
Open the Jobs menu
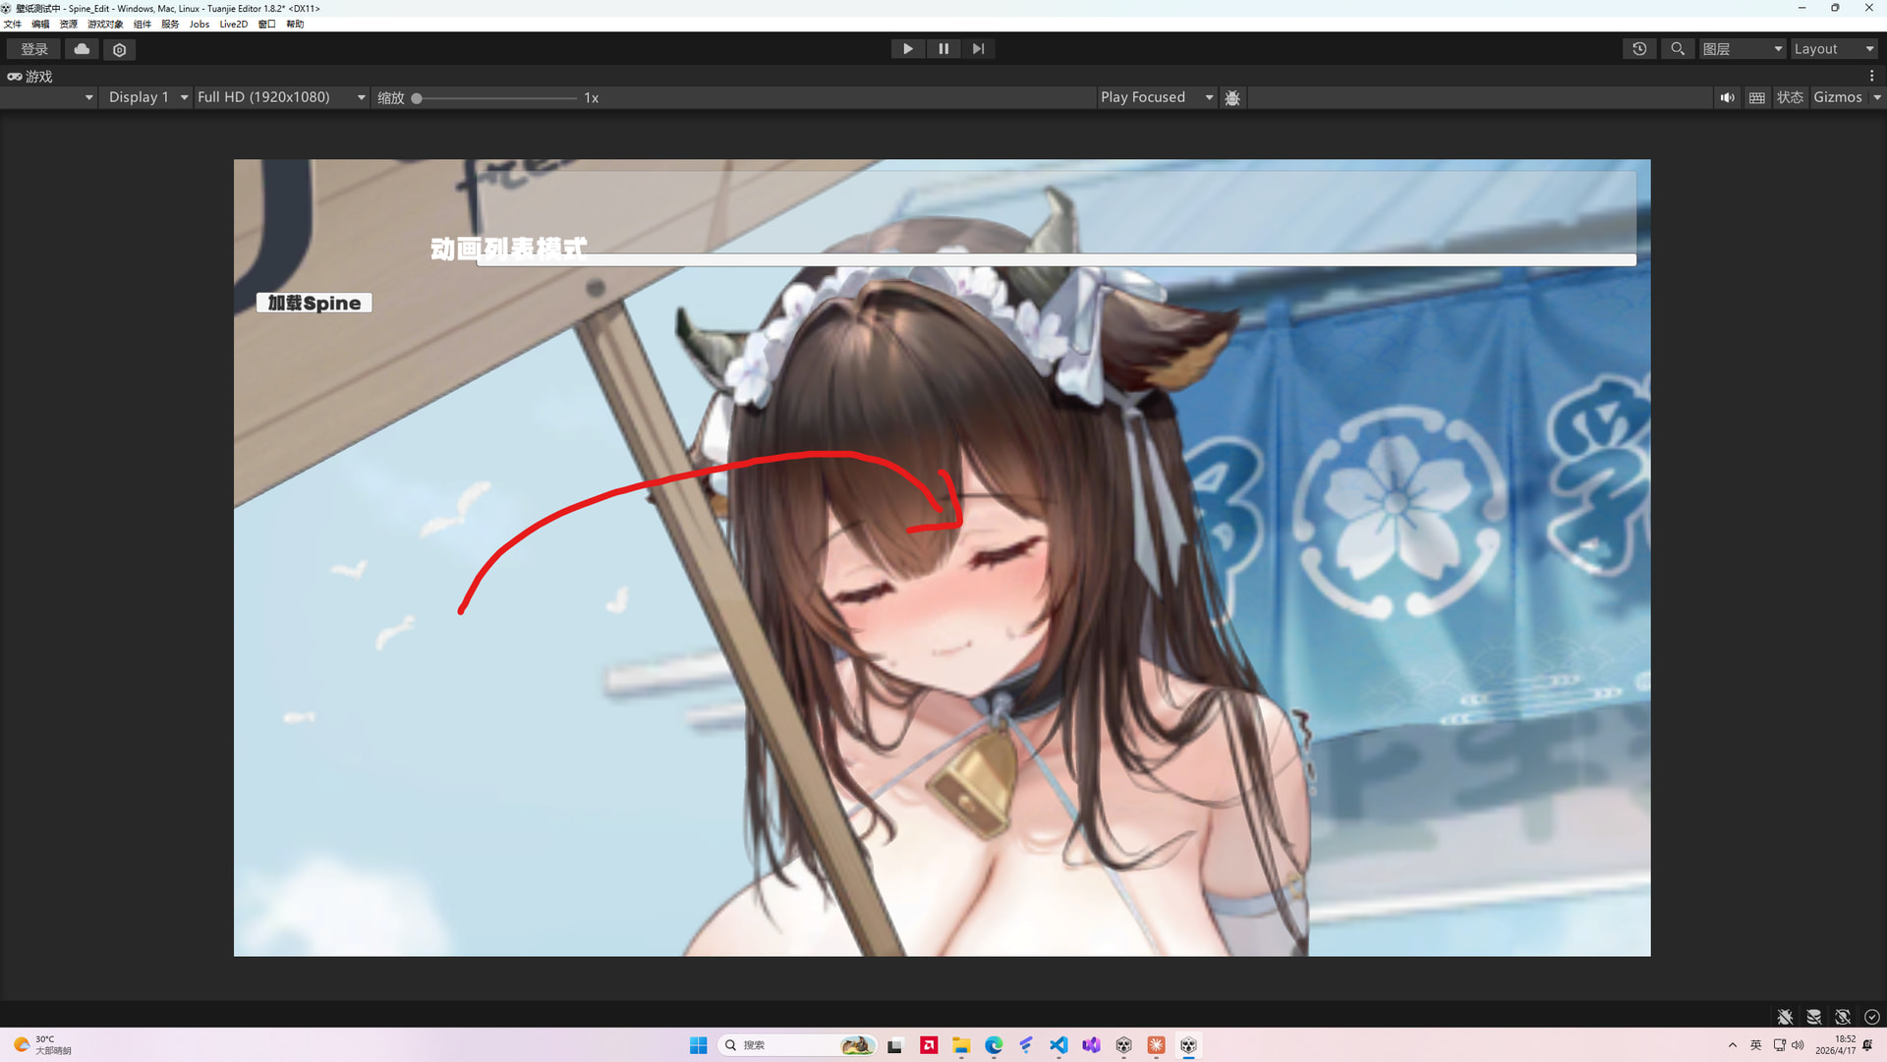click(x=200, y=24)
